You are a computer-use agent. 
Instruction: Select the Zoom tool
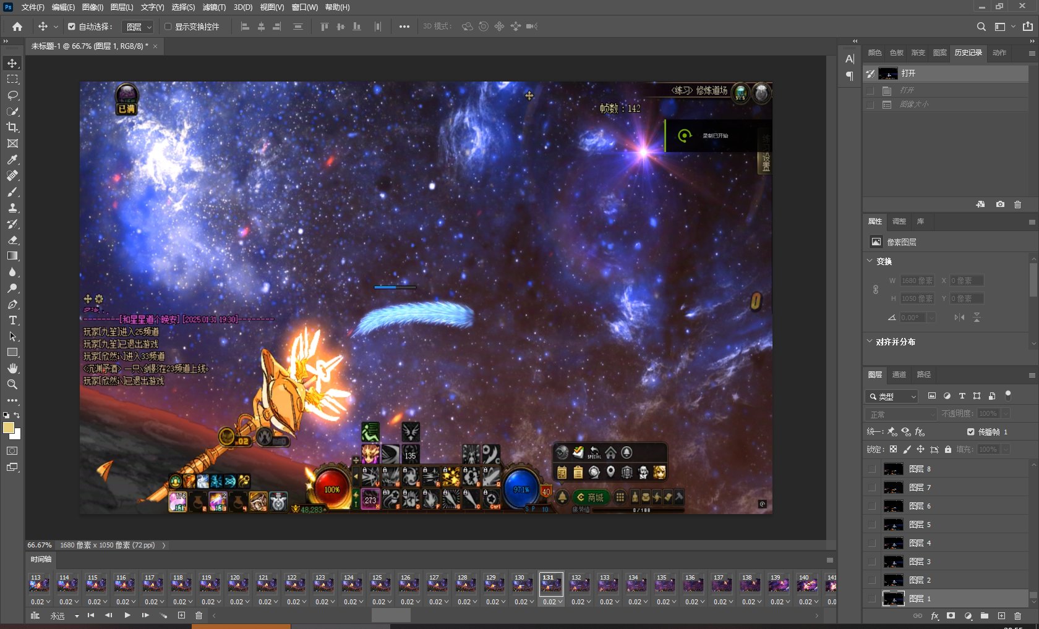pos(12,384)
